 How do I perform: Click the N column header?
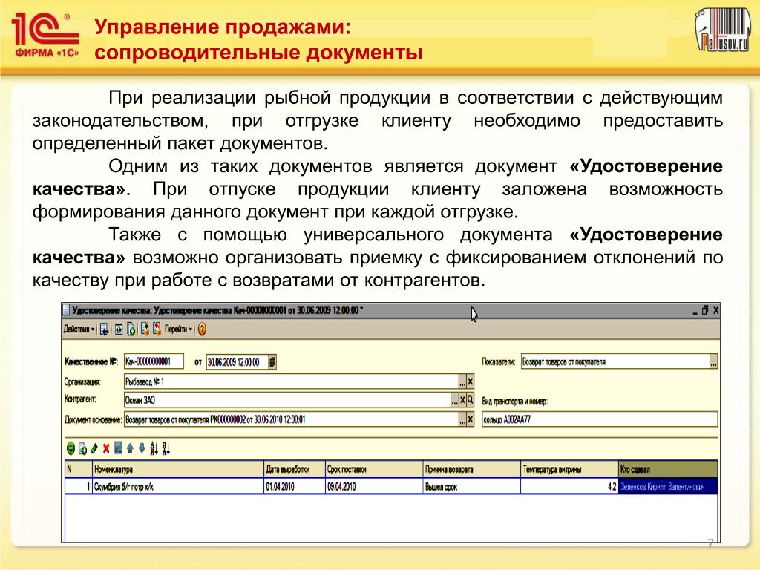point(79,469)
